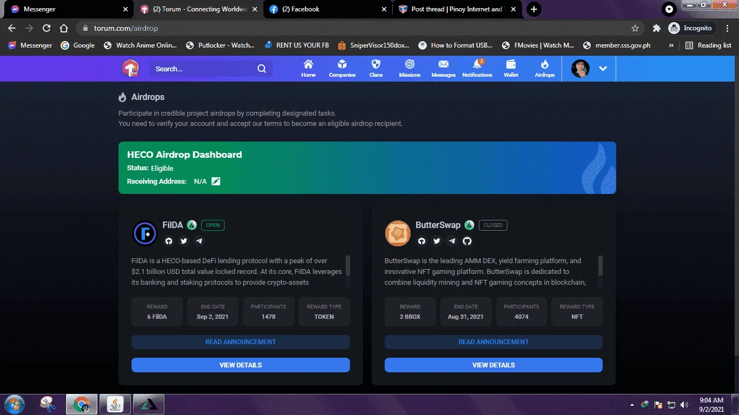
Task: Open the Wallet page
Action: click(x=511, y=69)
